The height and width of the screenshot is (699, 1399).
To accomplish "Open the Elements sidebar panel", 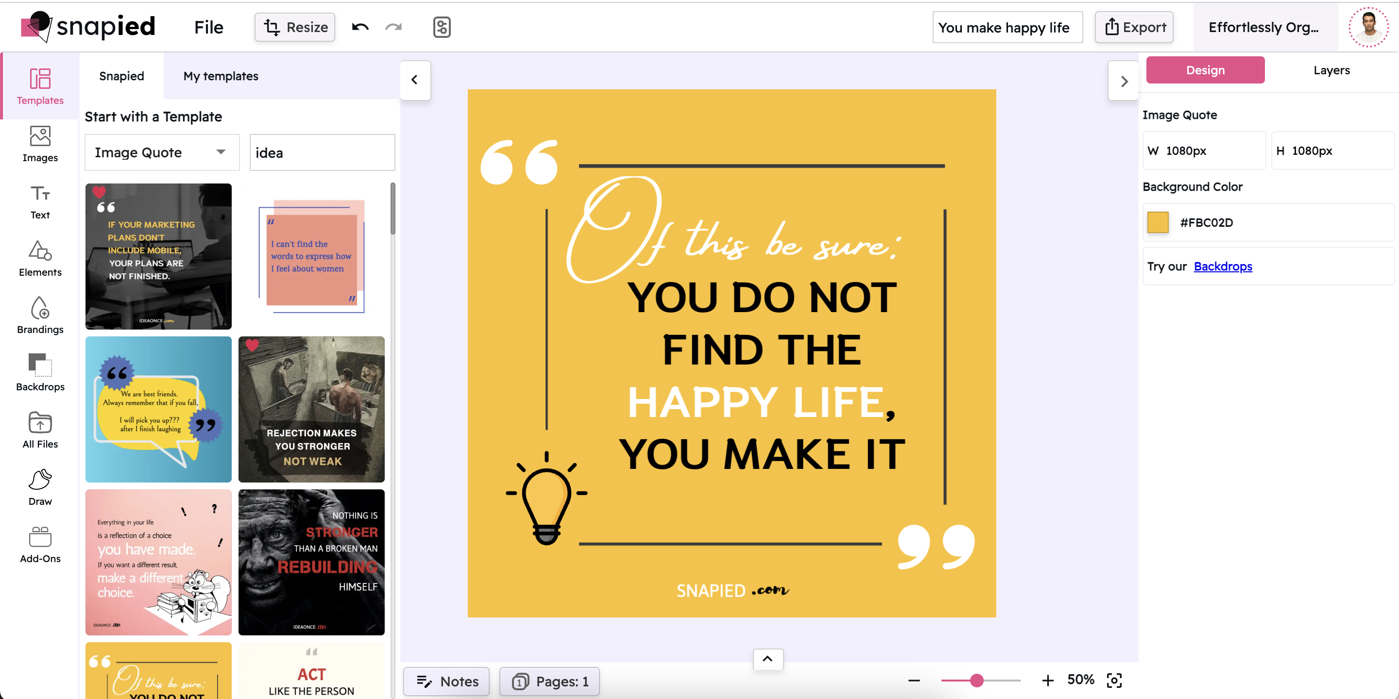I will click(40, 258).
